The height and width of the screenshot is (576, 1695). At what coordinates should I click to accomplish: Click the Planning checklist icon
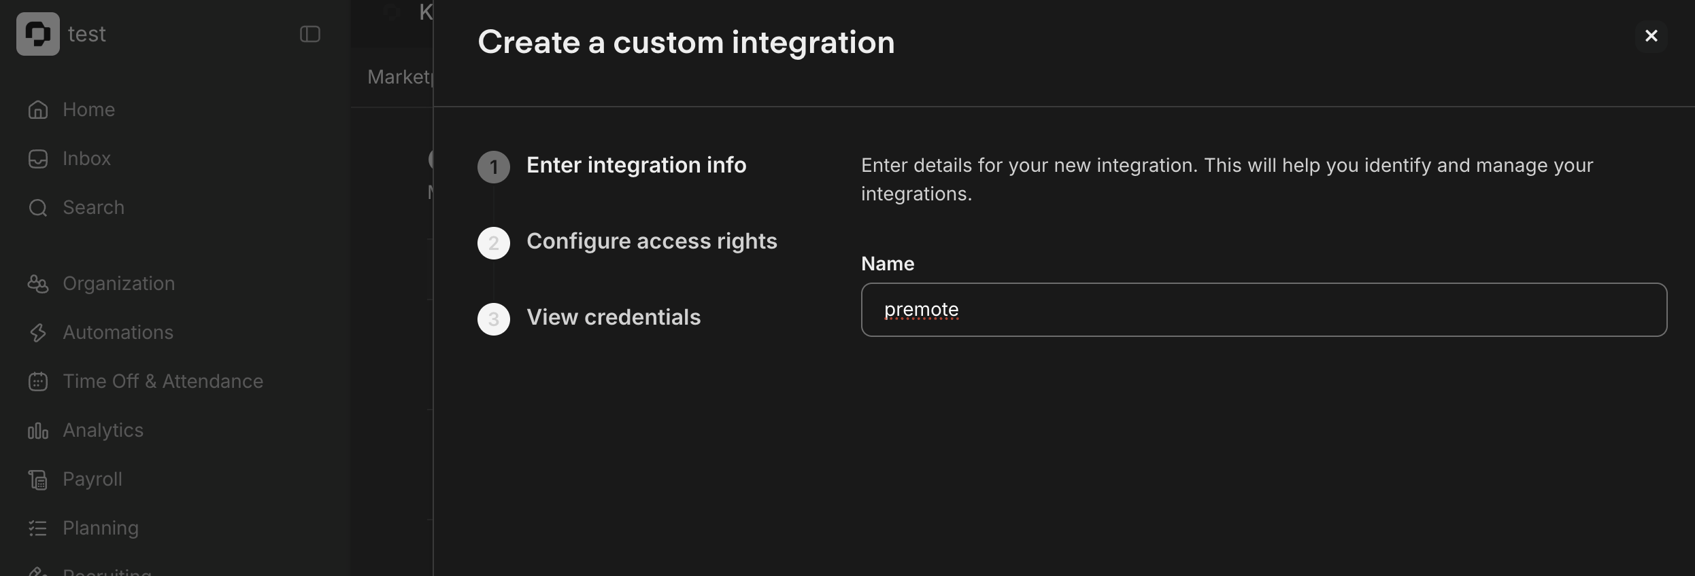coord(38,528)
